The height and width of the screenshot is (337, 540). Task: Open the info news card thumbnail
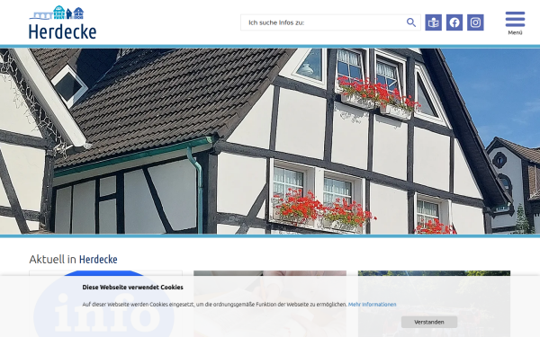[x=105, y=304]
